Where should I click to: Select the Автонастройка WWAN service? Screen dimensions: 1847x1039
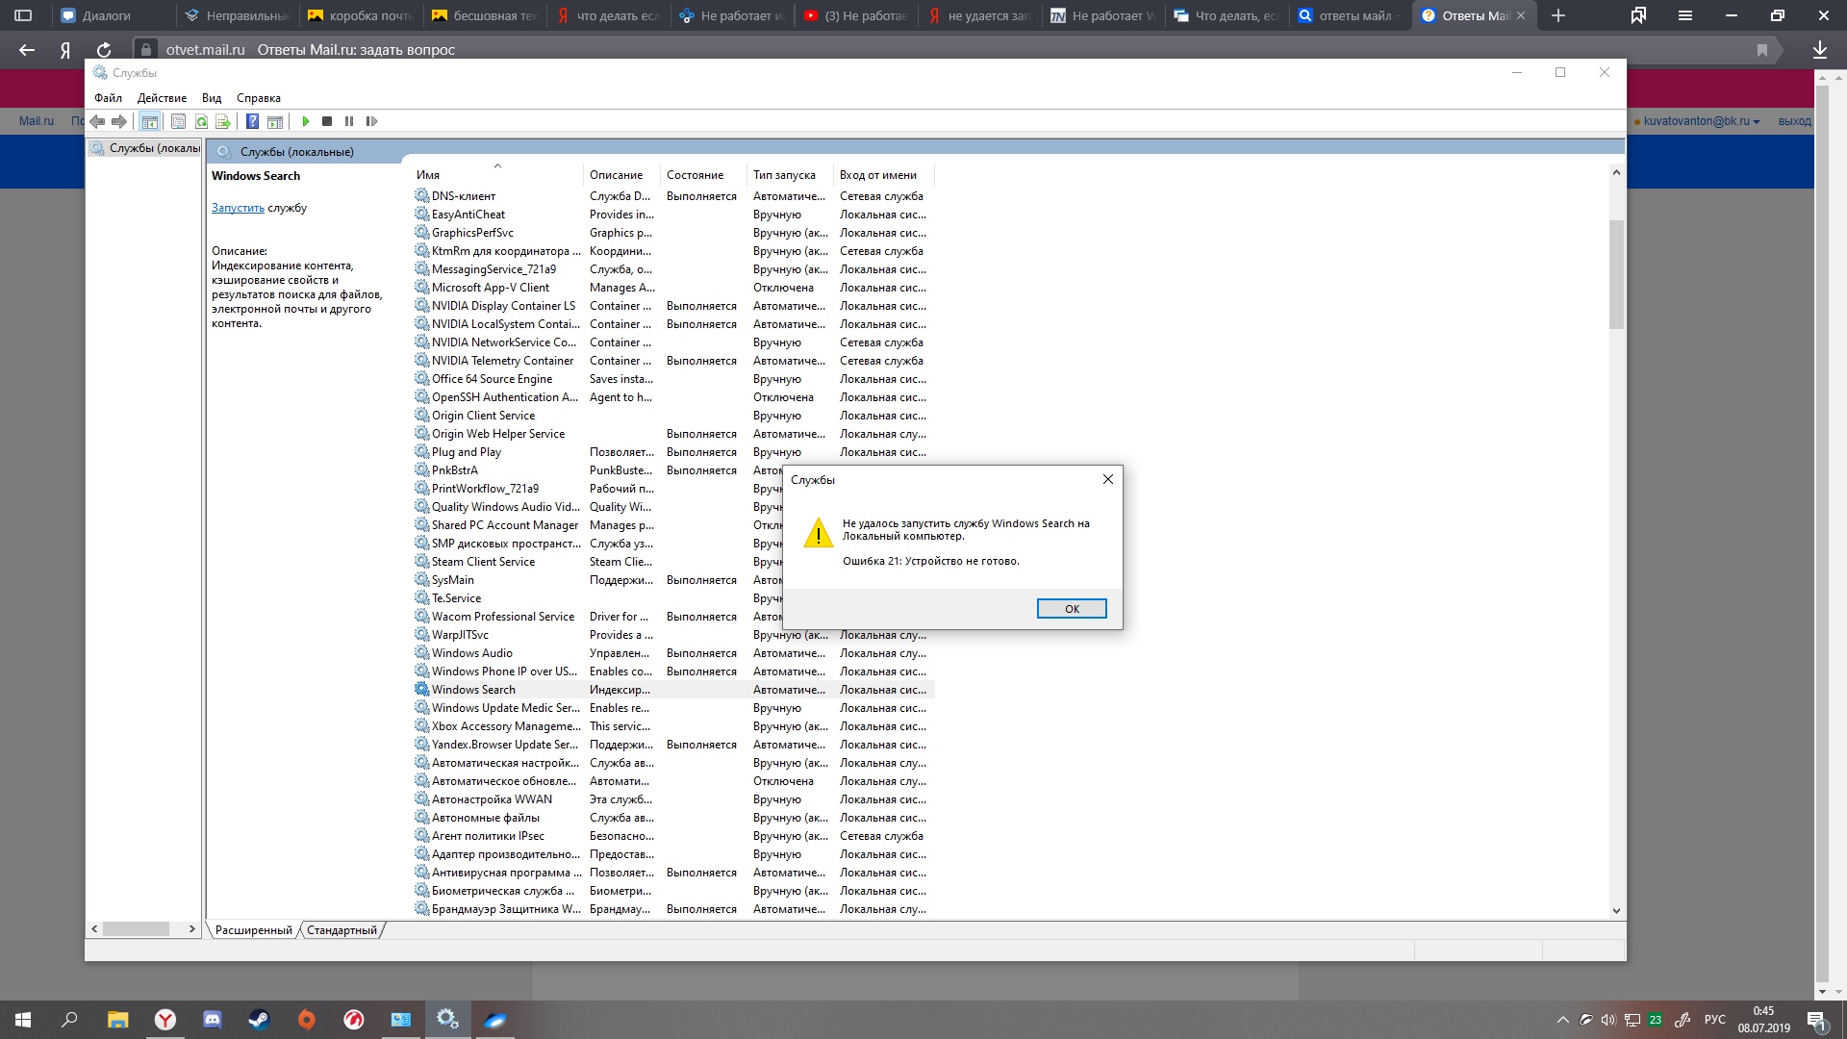(x=673, y=799)
